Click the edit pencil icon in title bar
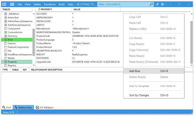Screen dimensions: 194x116 click(x=163, y=4)
